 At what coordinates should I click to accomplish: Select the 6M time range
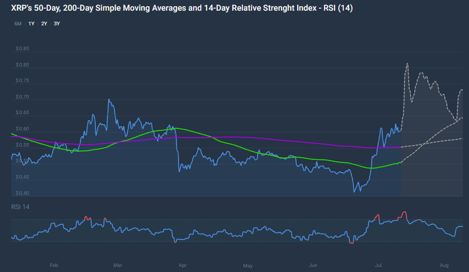pyautogui.click(x=18, y=24)
